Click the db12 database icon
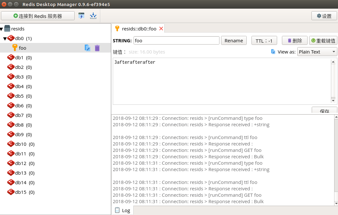 [11, 163]
